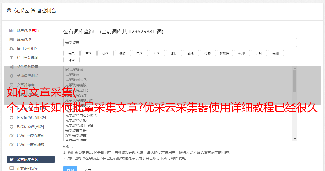Click the funnel icon for 栏目与关键词

tap(12, 58)
